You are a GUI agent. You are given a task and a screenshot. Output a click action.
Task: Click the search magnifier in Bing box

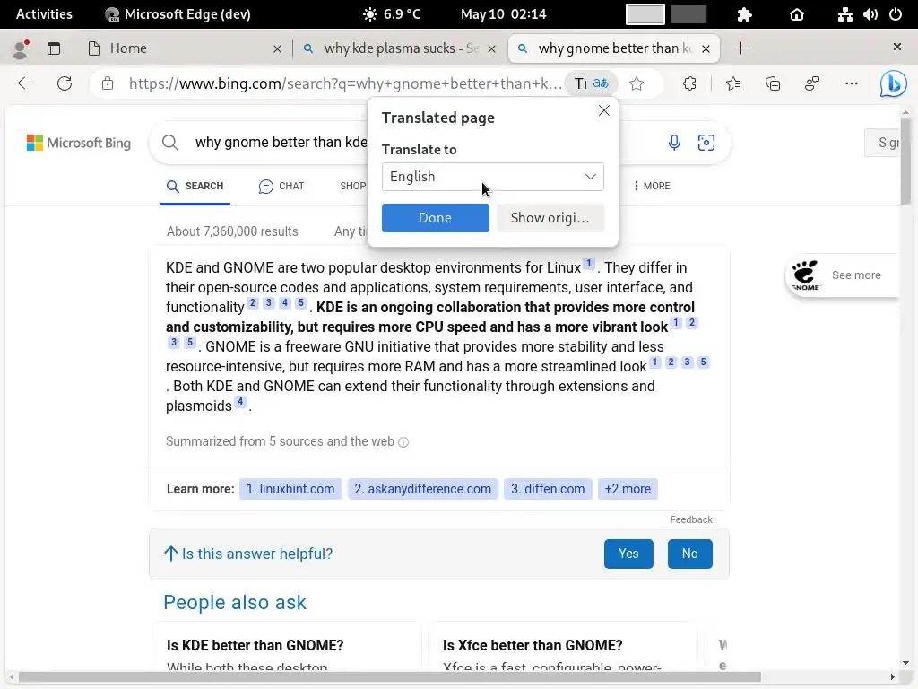pos(170,143)
